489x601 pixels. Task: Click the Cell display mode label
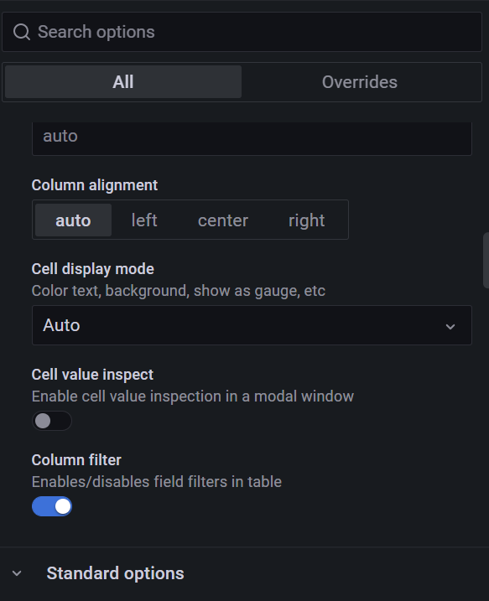coord(93,269)
